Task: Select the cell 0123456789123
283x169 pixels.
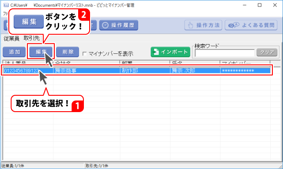Action: [28, 71]
